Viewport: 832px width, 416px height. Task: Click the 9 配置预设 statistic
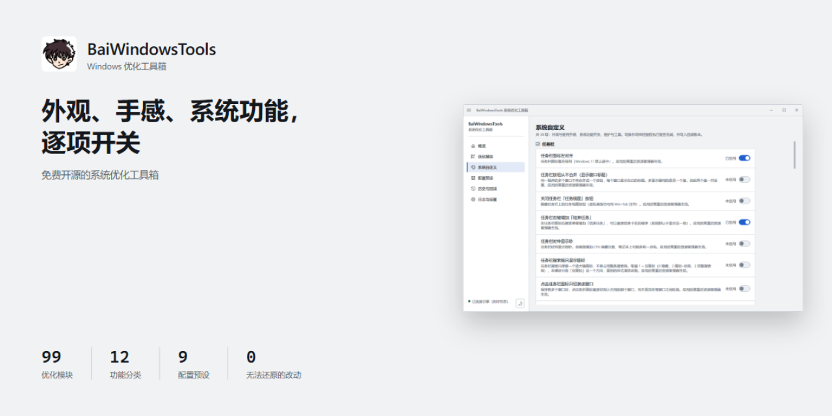point(194,364)
